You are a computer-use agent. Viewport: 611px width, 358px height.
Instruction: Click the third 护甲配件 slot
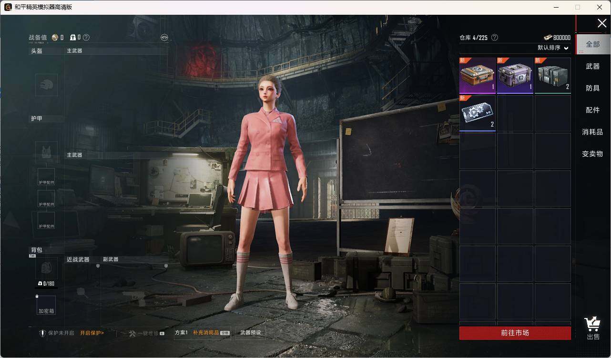[46, 220]
